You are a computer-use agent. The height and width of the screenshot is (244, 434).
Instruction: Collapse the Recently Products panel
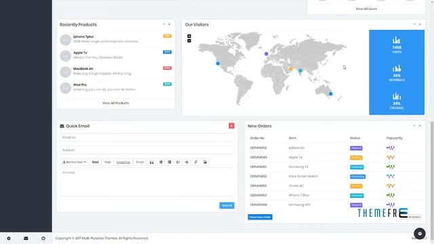coord(164,24)
